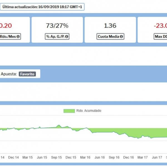The height and width of the screenshot is (167, 167).
Task: Click the Max DD label button
Action: click(160, 36)
